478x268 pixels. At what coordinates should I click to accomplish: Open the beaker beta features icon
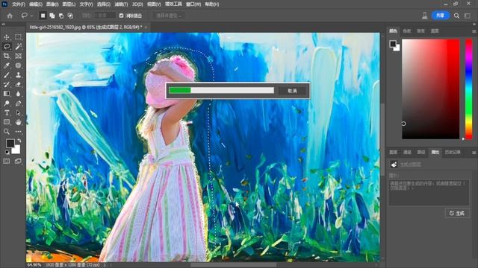click(x=425, y=16)
